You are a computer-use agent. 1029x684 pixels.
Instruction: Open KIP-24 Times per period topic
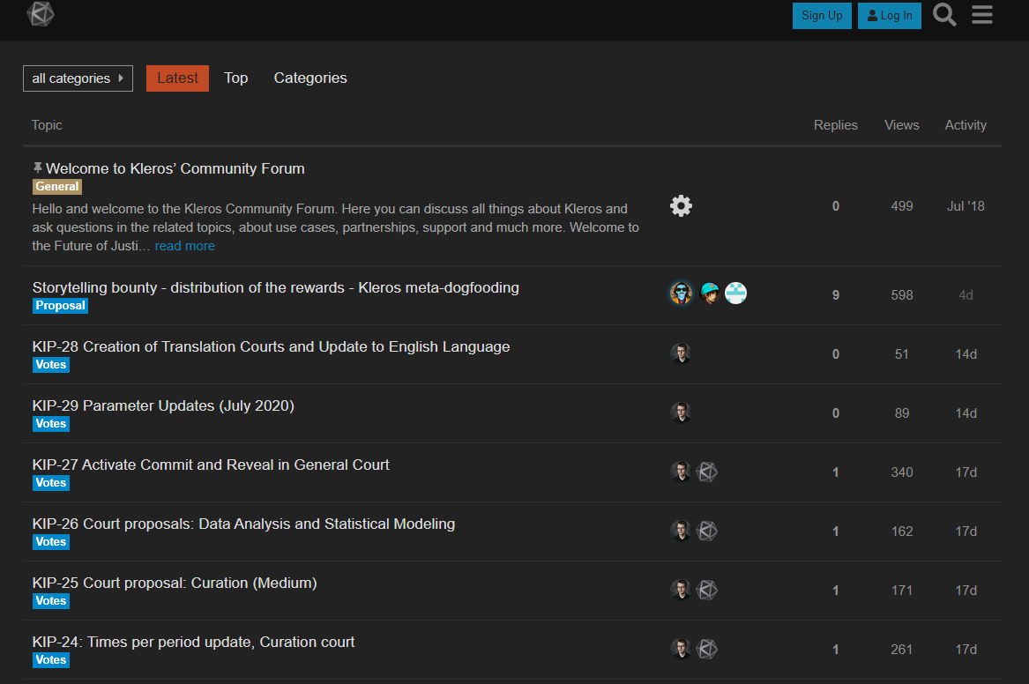pyautogui.click(x=194, y=642)
